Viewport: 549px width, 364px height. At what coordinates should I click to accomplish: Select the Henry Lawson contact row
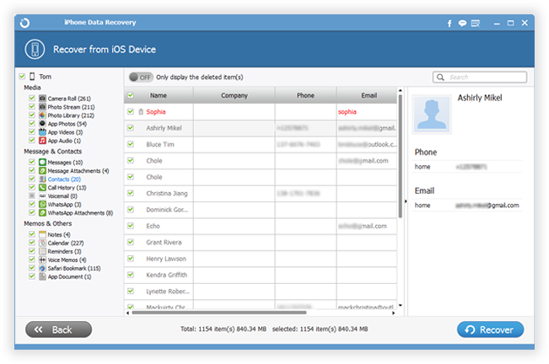coord(261,259)
